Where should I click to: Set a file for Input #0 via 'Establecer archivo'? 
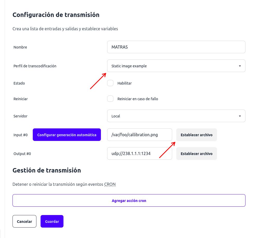pyautogui.click(x=196, y=135)
